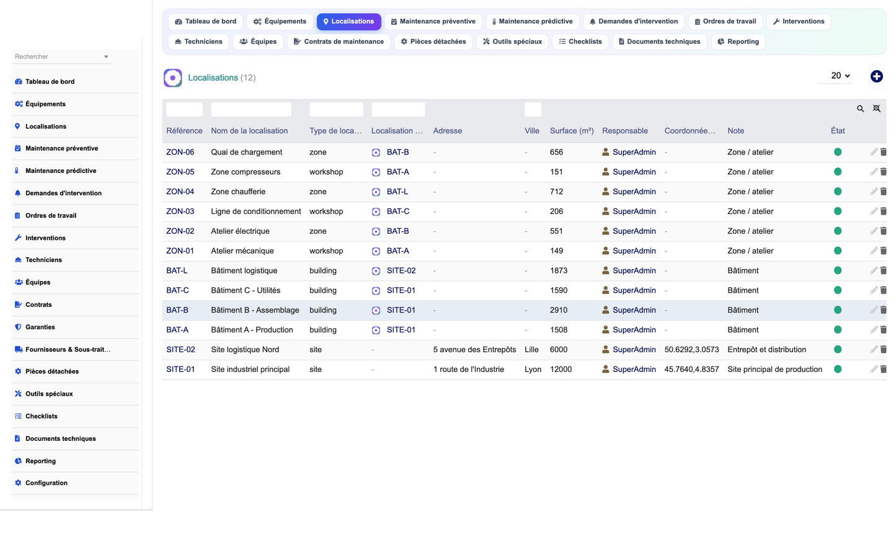Open the Pièces détachées tab
The height and width of the screenshot is (555, 896).
pos(433,42)
